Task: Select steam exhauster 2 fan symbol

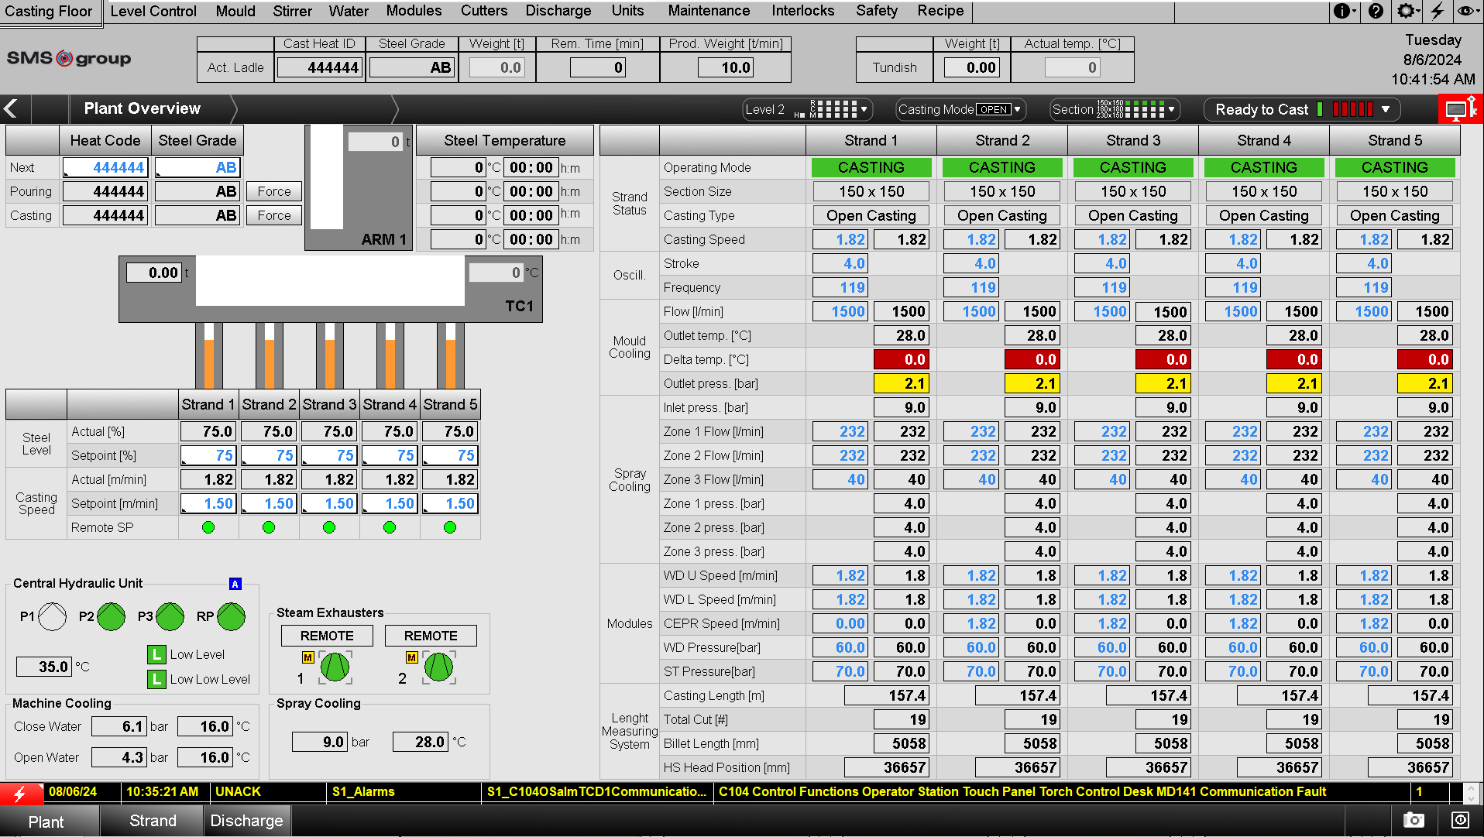Action: tap(438, 667)
